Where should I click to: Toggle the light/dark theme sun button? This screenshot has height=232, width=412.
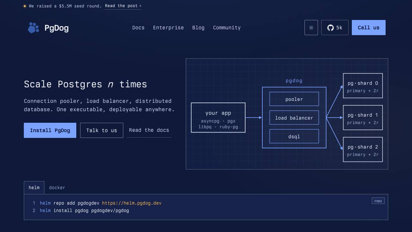(311, 28)
